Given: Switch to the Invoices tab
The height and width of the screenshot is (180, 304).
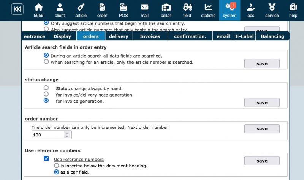Looking at the screenshot, I should 150,36.
